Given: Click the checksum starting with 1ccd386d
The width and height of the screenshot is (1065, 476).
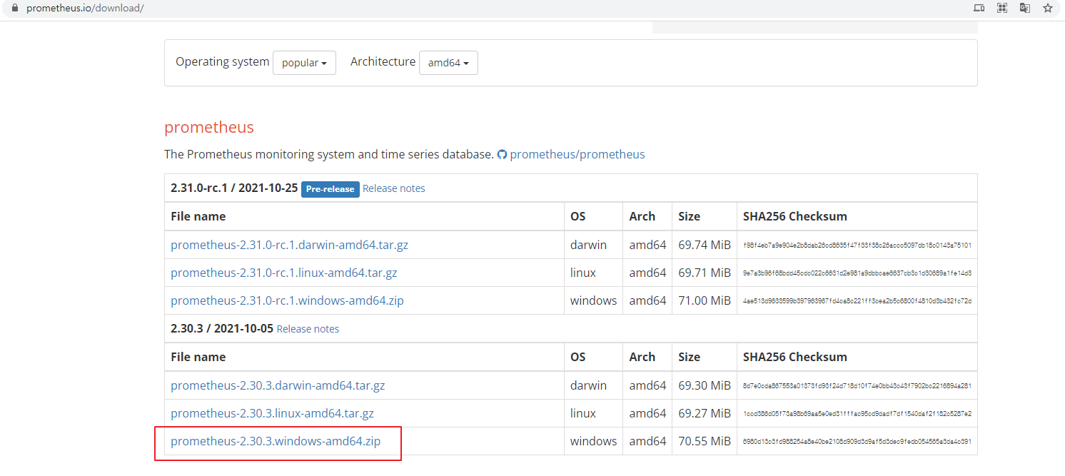Looking at the screenshot, I should pyautogui.click(x=857, y=413).
